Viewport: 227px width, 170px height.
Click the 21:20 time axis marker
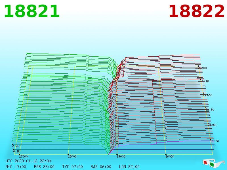pyautogui.click(x=207, y=95)
